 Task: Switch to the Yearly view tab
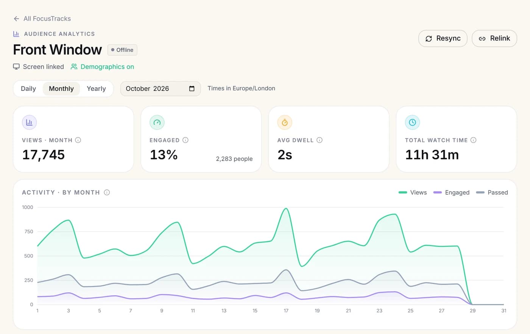[x=96, y=89]
